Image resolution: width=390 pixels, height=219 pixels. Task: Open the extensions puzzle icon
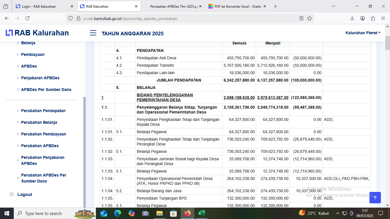click(373, 18)
